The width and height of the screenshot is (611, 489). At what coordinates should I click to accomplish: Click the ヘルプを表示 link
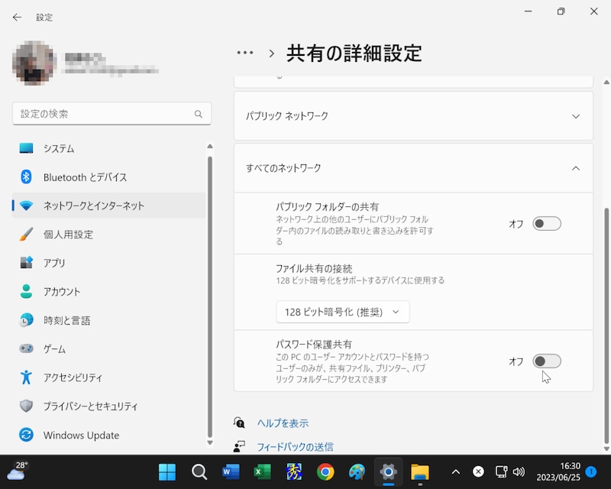pyautogui.click(x=283, y=423)
